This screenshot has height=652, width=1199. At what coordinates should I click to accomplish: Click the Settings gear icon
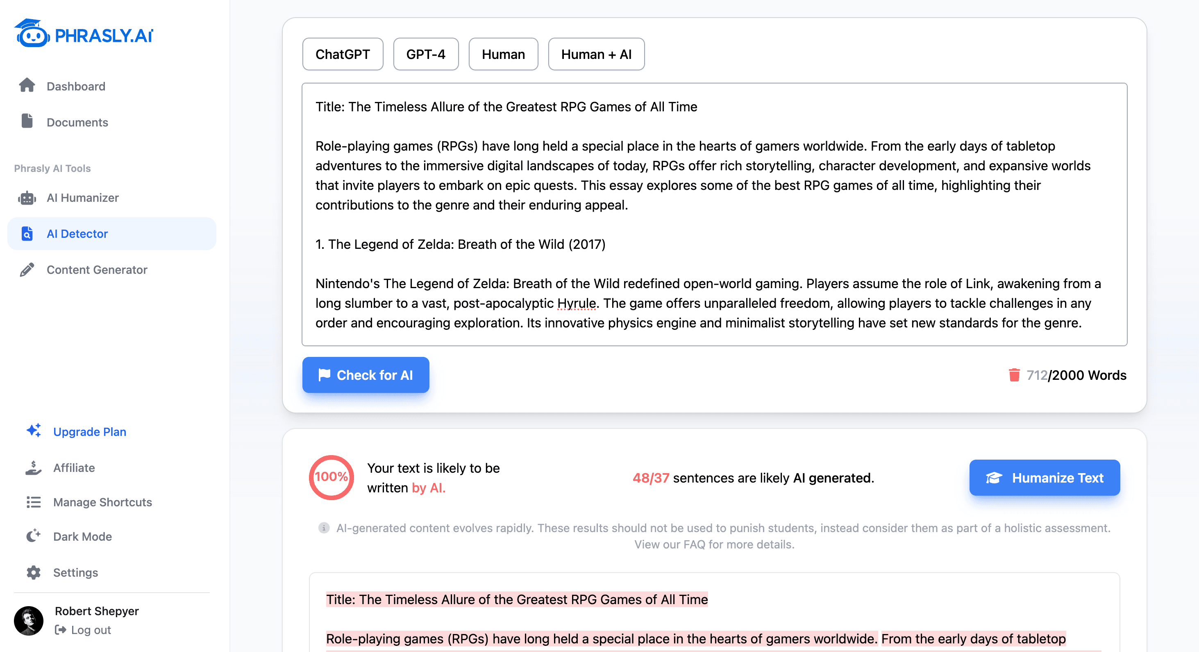[x=34, y=573]
